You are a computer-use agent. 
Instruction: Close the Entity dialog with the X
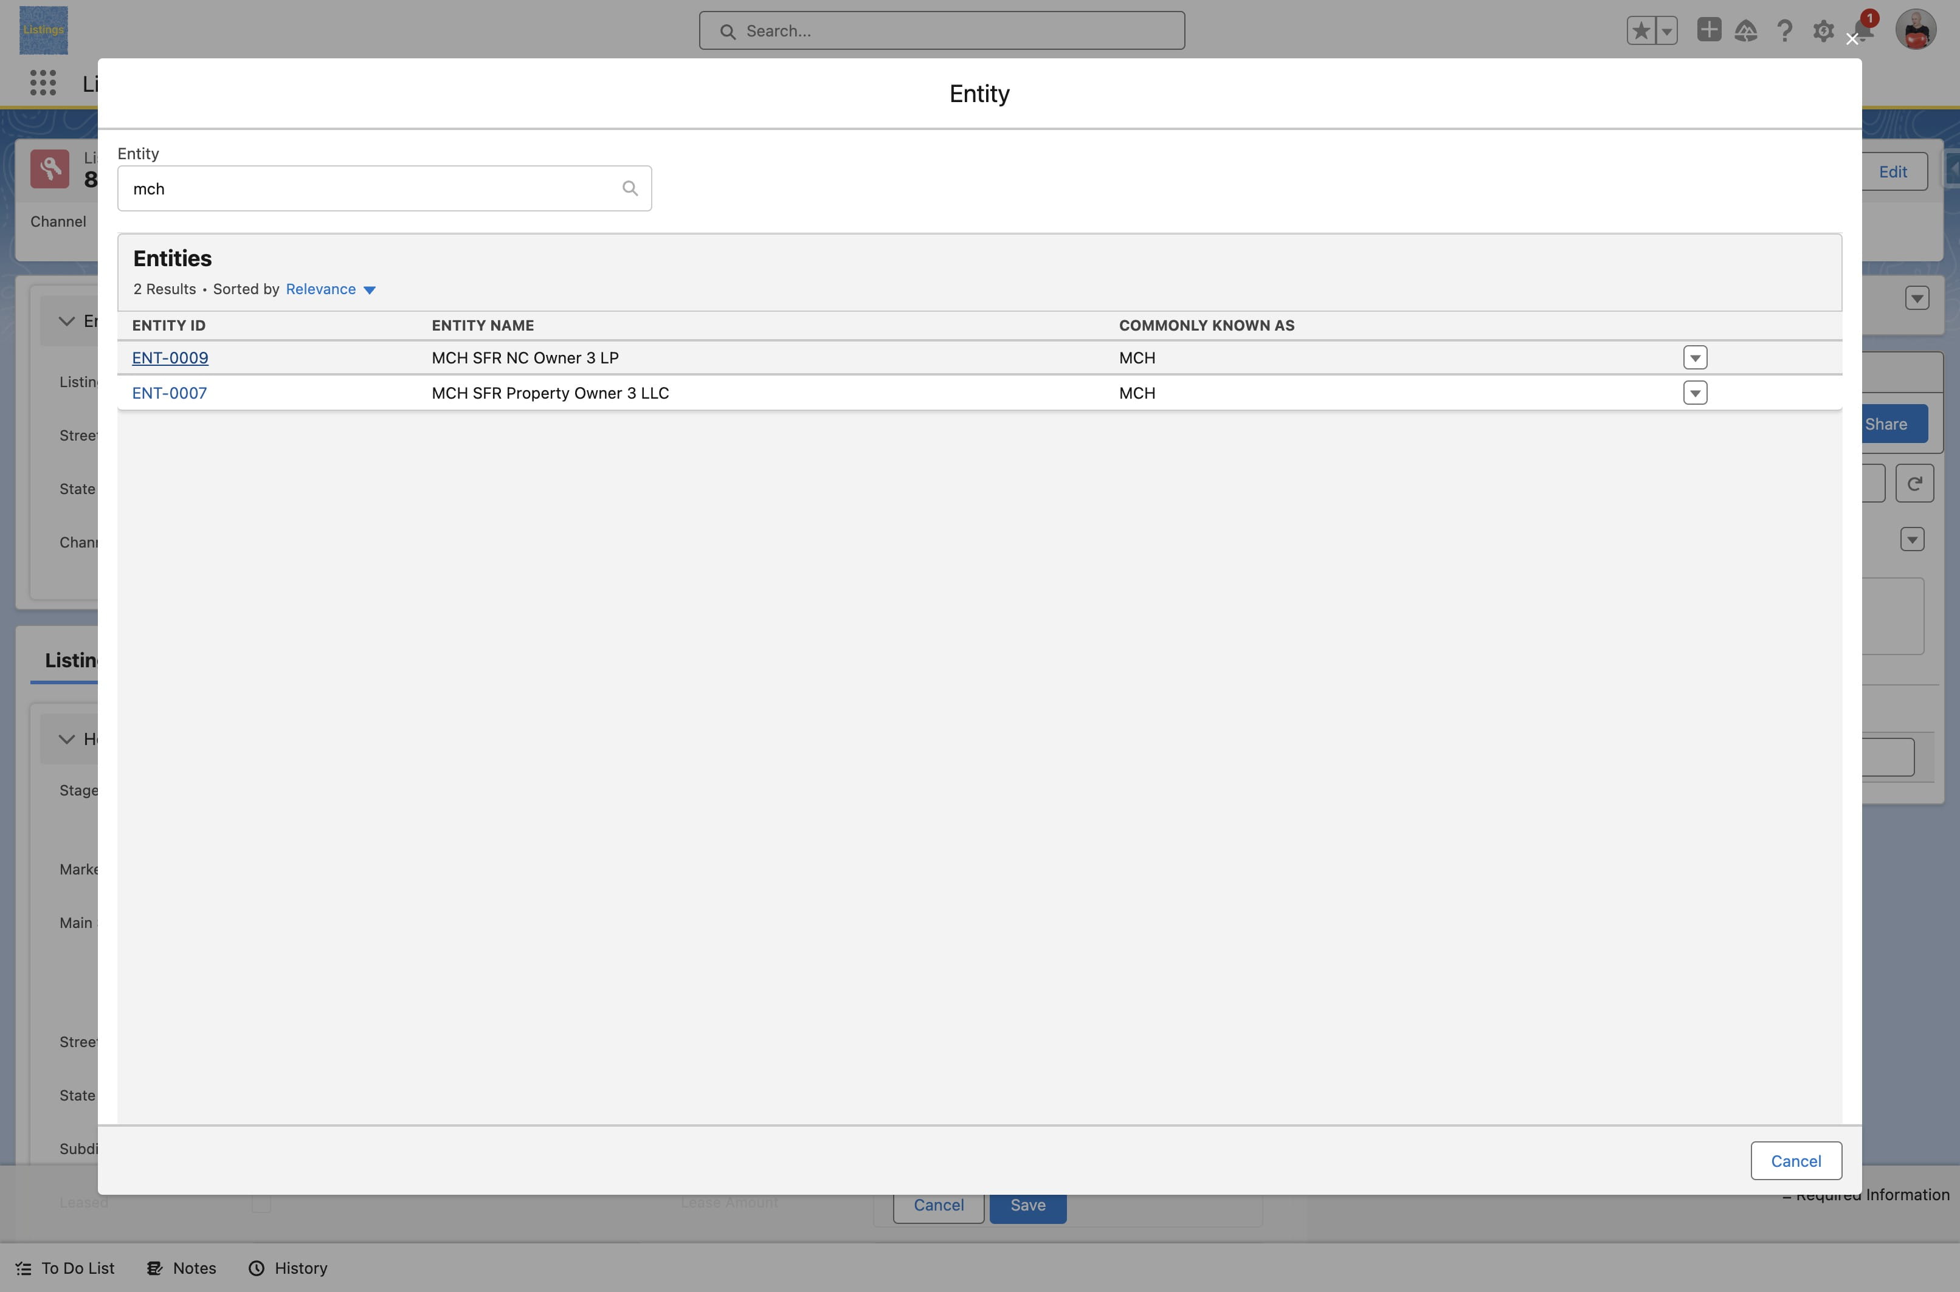click(1852, 39)
